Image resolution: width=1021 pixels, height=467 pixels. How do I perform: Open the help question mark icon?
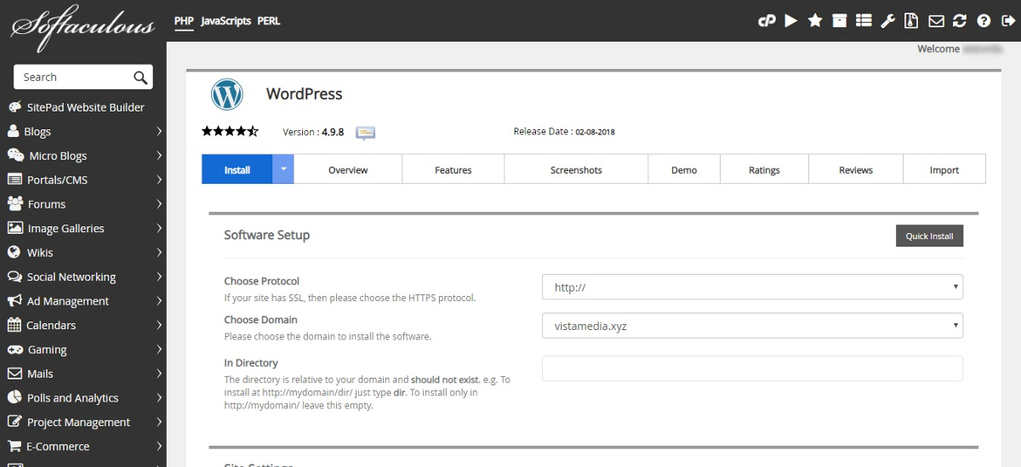(984, 21)
